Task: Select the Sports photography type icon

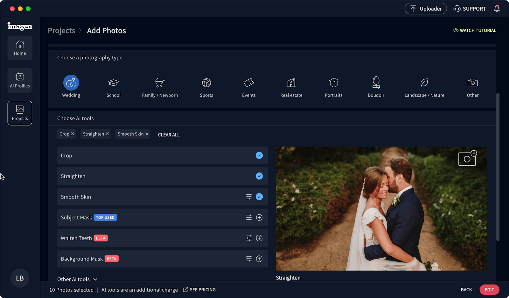Action: tap(206, 83)
